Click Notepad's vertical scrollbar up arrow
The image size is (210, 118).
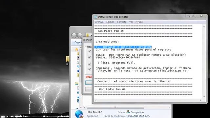(204, 26)
